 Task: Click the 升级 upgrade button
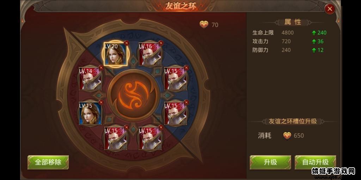click(x=270, y=162)
